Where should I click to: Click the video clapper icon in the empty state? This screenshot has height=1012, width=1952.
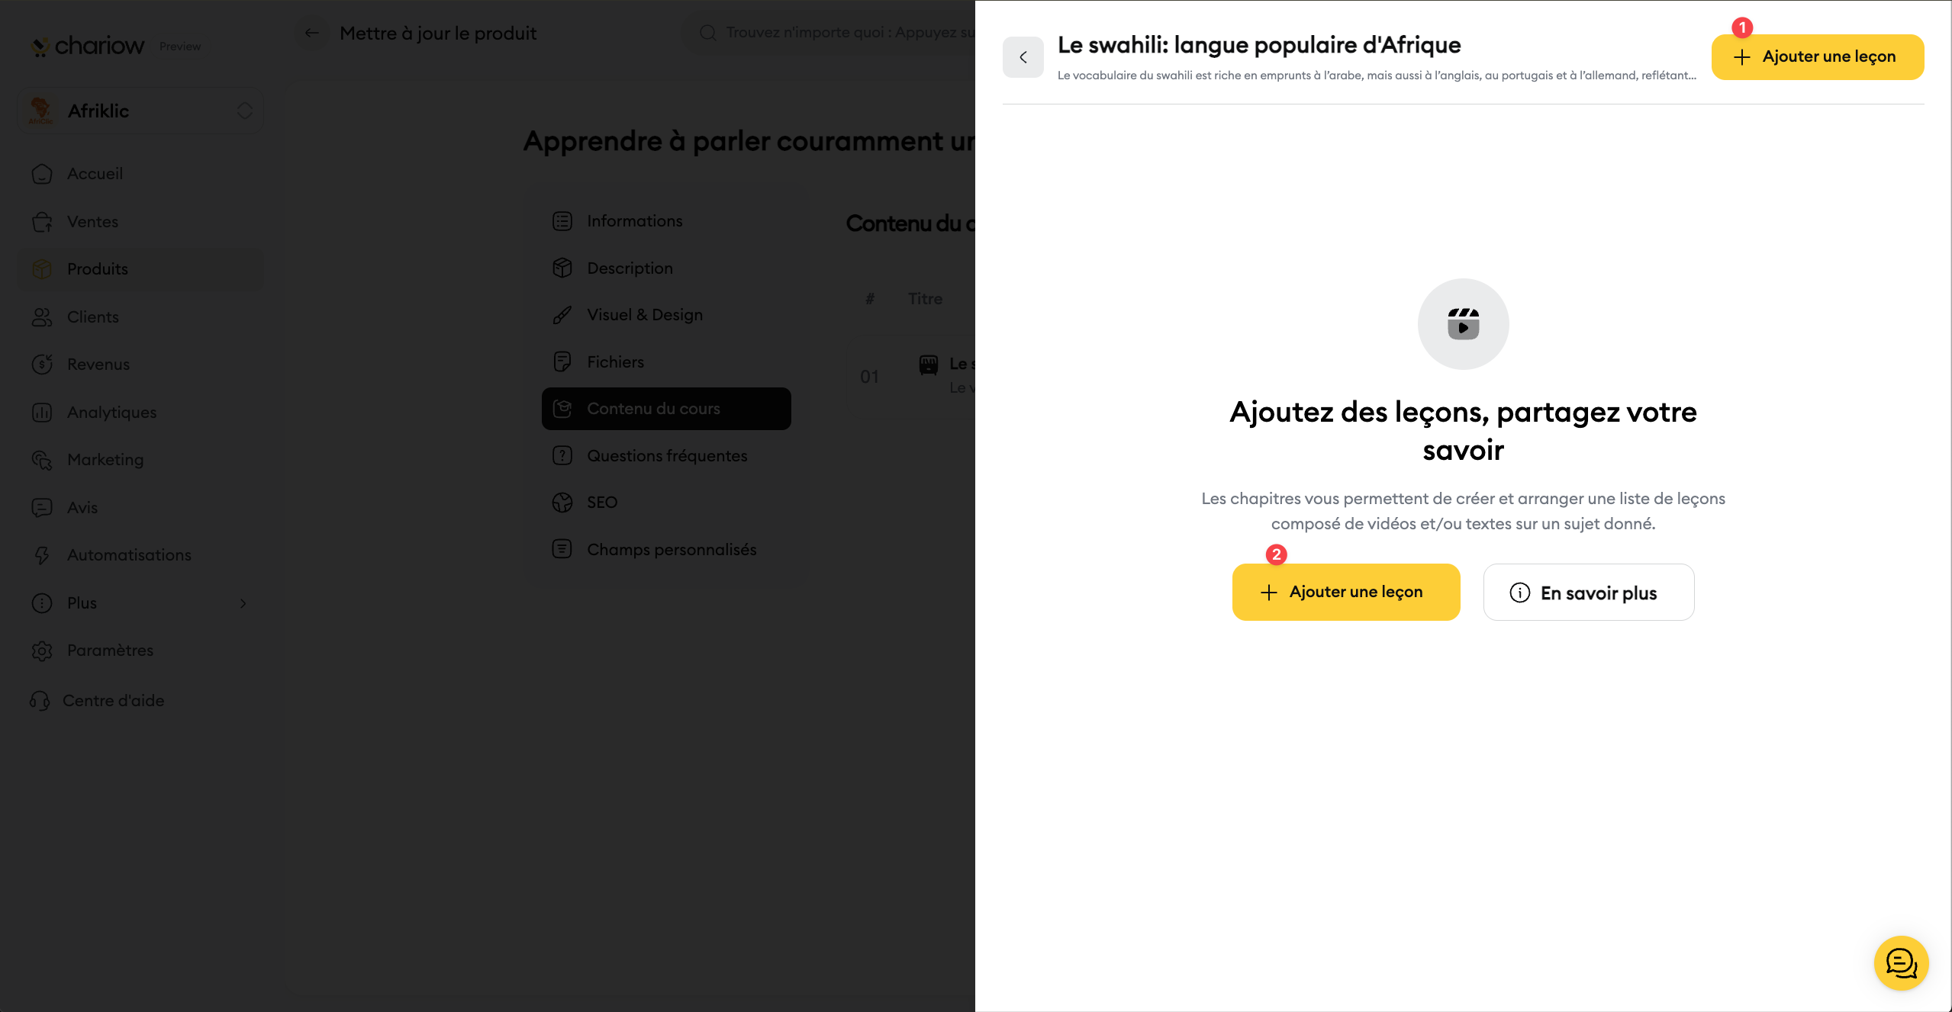coord(1463,324)
